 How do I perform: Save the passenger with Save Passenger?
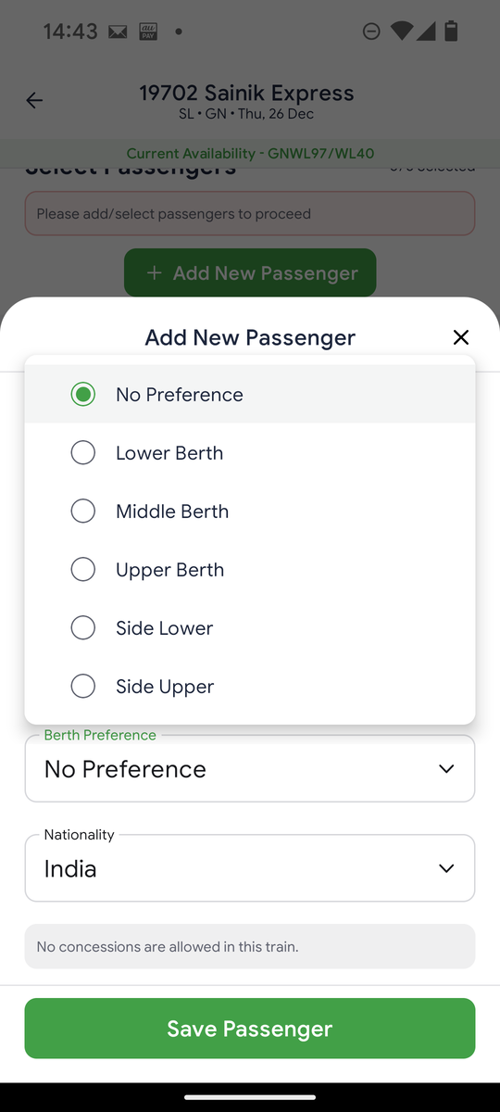250,1029
